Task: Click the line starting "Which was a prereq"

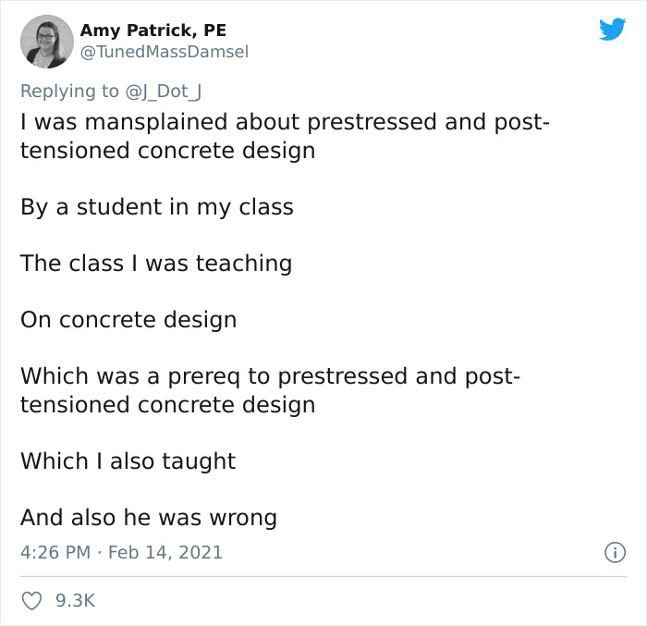Action: point(270,376)
